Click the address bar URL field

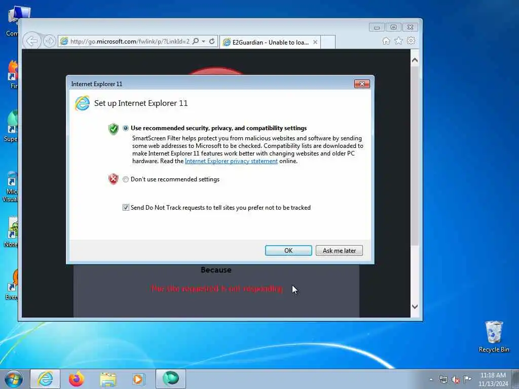[x=129, y=42]
